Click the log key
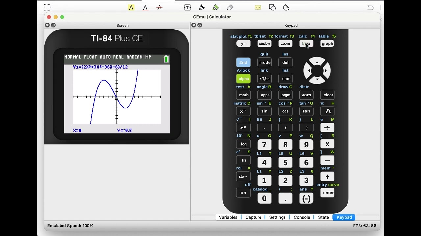 pyautogui.click(x=244, y=144)
